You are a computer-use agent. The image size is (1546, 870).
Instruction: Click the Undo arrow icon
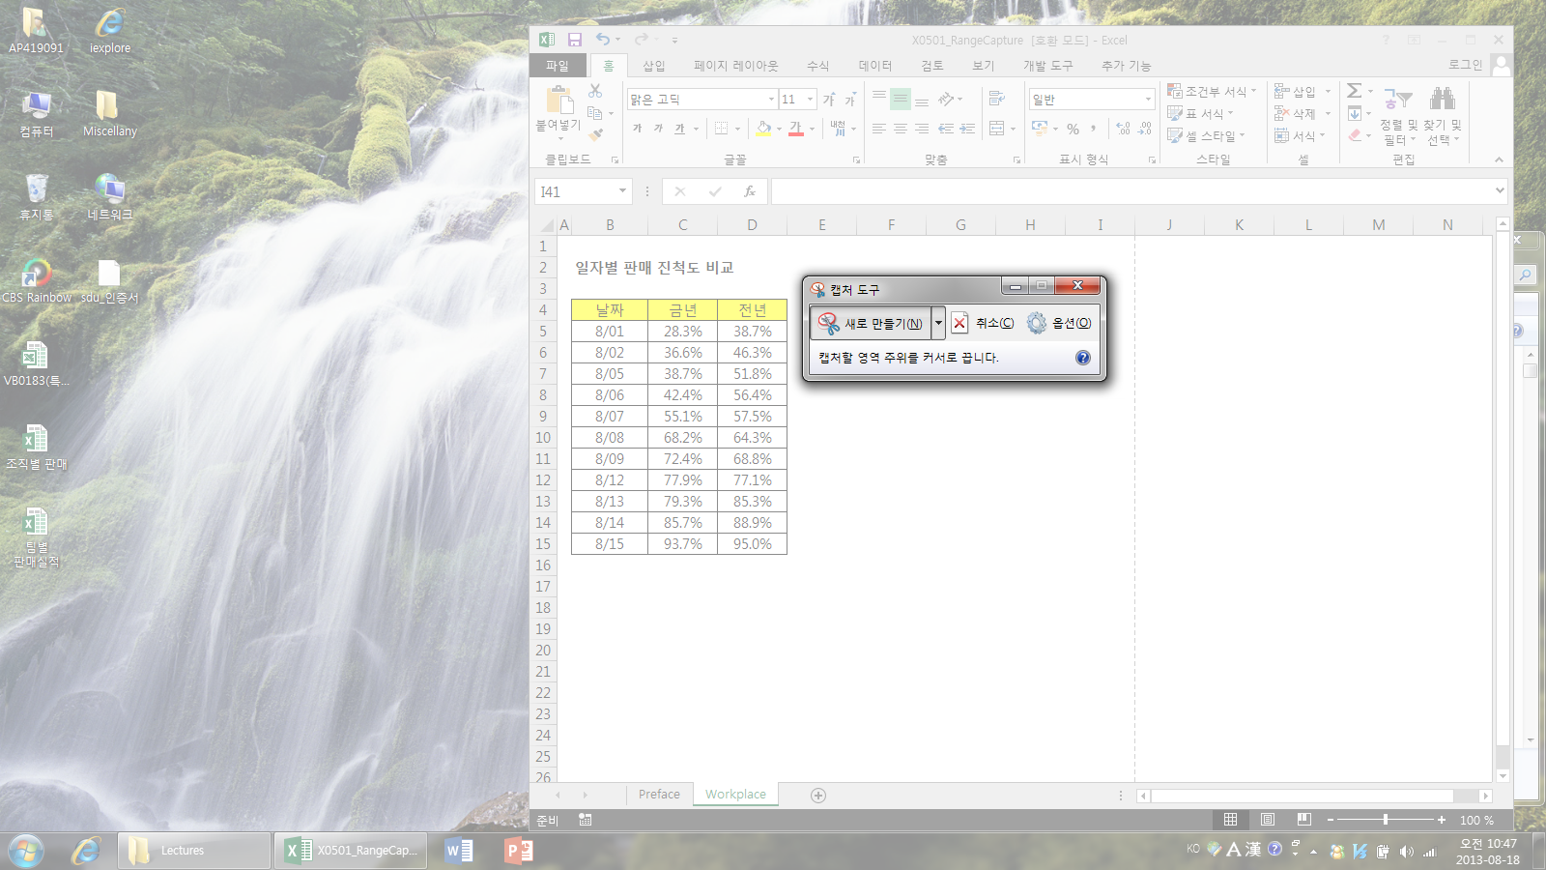(603, 40)
